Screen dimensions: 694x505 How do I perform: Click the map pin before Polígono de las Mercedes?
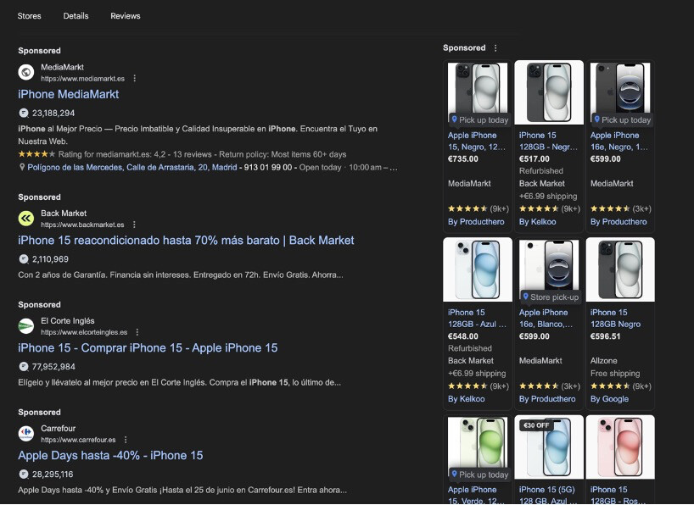click(x=22, y=167)
